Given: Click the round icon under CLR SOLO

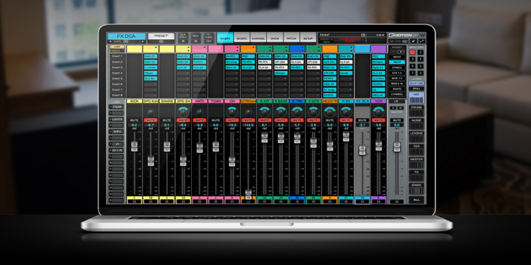Looking at the screenshot, I should 183,41.
